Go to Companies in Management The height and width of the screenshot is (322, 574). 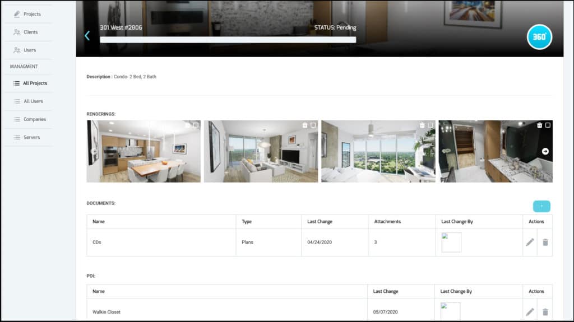tap(35, 119)
